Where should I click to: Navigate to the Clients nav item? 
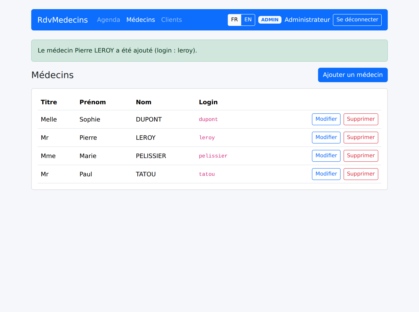click(x=171, y=20)
